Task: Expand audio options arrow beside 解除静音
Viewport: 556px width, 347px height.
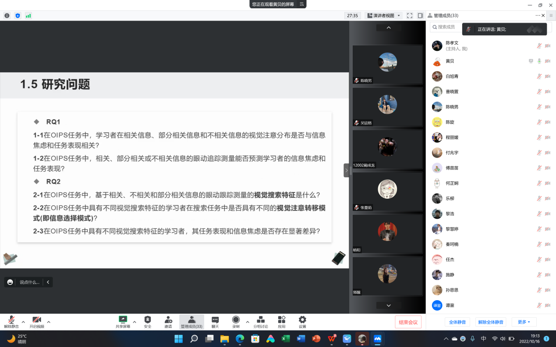Action: click(23, 322)
